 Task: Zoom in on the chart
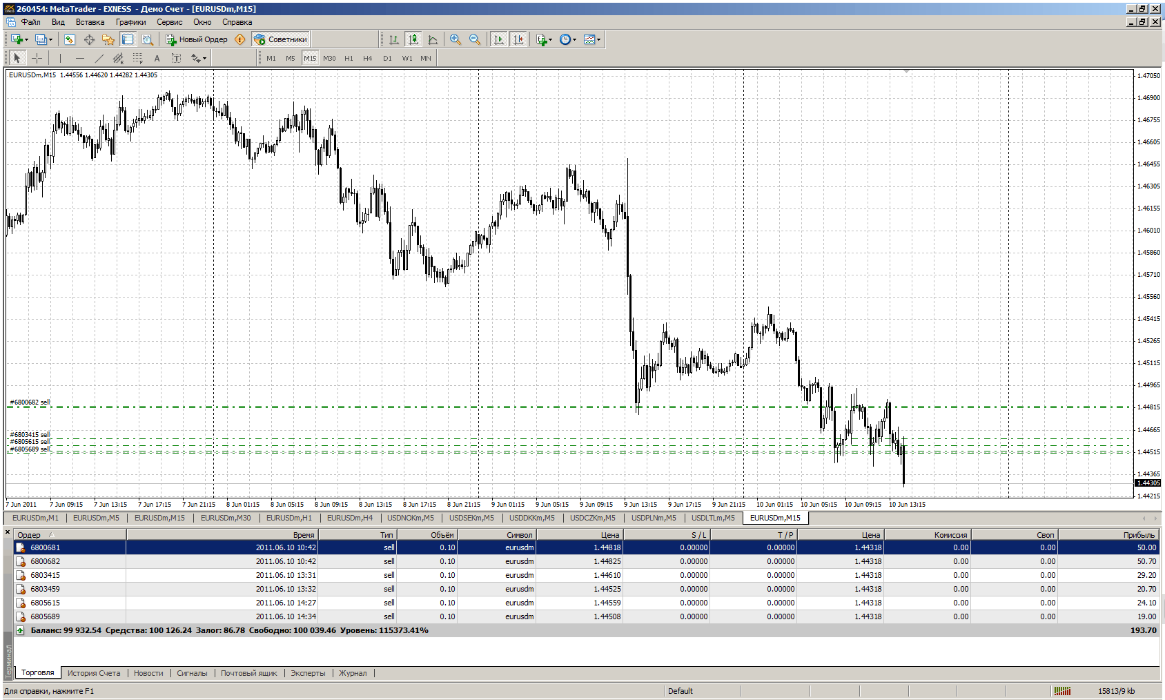pos(455,39)
